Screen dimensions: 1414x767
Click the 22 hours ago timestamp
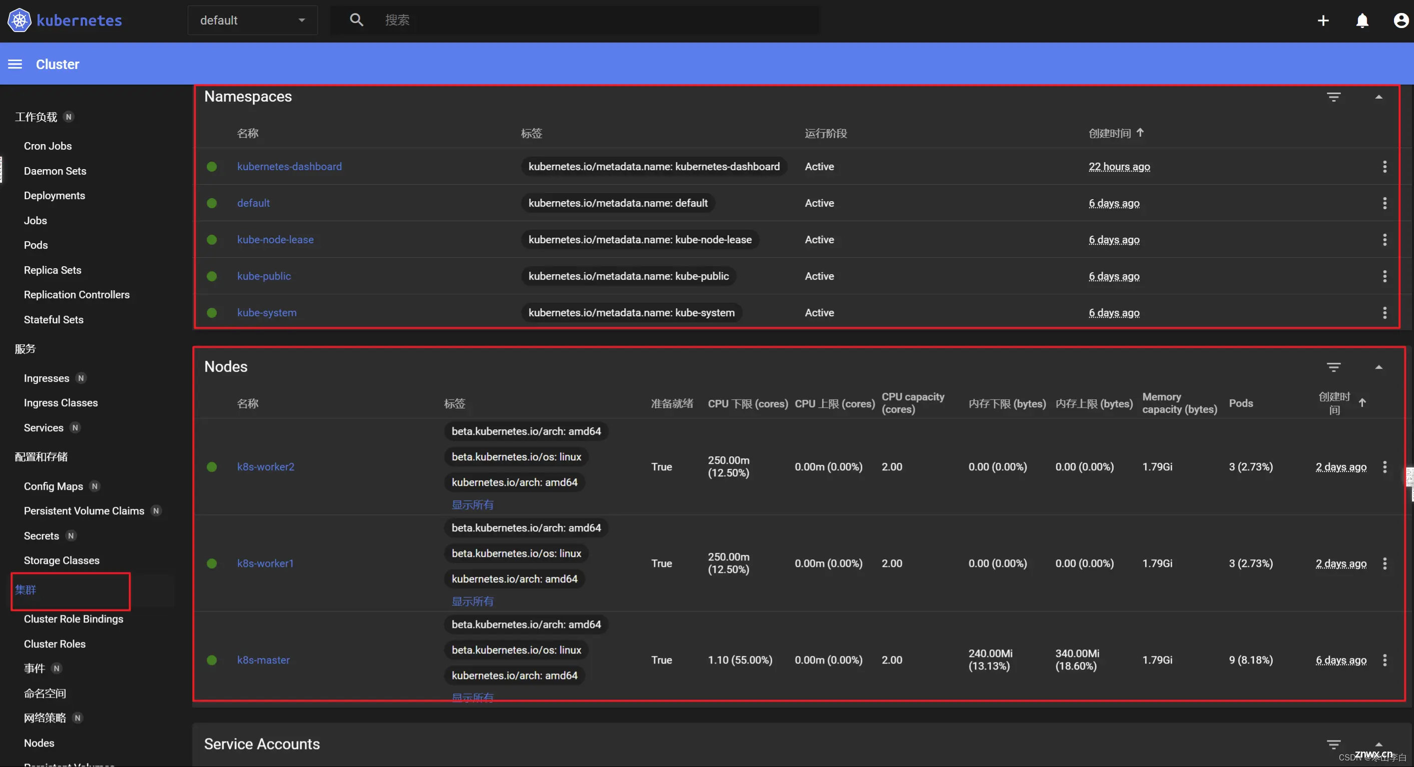1119,166
